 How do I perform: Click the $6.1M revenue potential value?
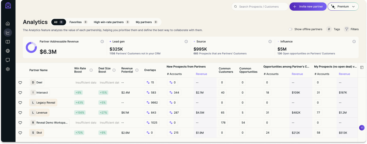click(125, 113)
